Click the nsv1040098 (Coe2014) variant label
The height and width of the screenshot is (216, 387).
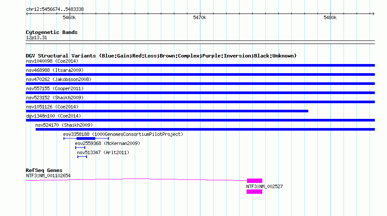[52, 61]
